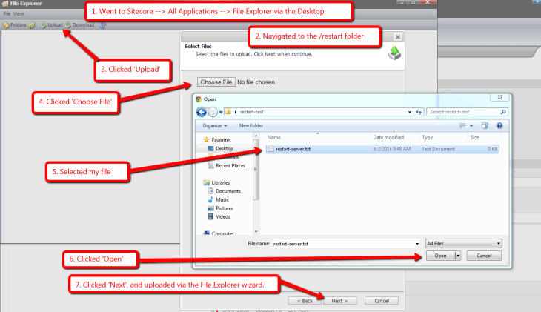Click the search magnifier icon
The image size is (541, 312).
click(503, 112)
